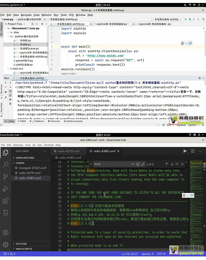The width and height of the screenshot is (206, 260).
Task: Start debugging with the PyCharm bug icon
Action: (190, 19)
